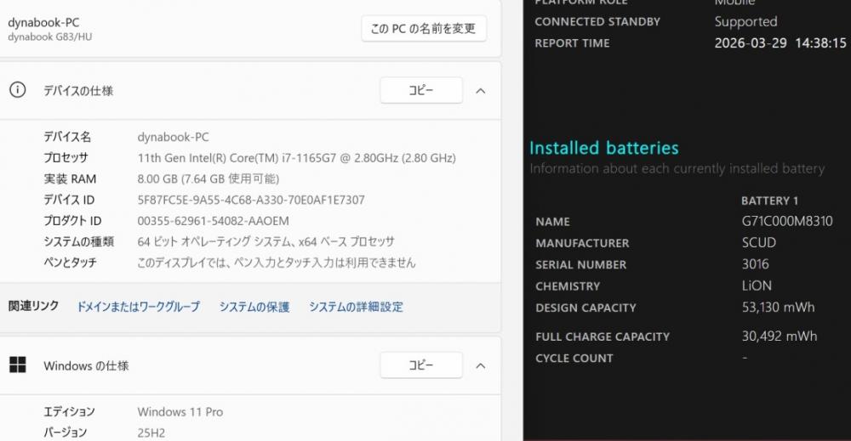Image resolution: width=851 pixels, height=441 pixels.
Task: Select the 64 ビット system type value
Action: (266, 241)
